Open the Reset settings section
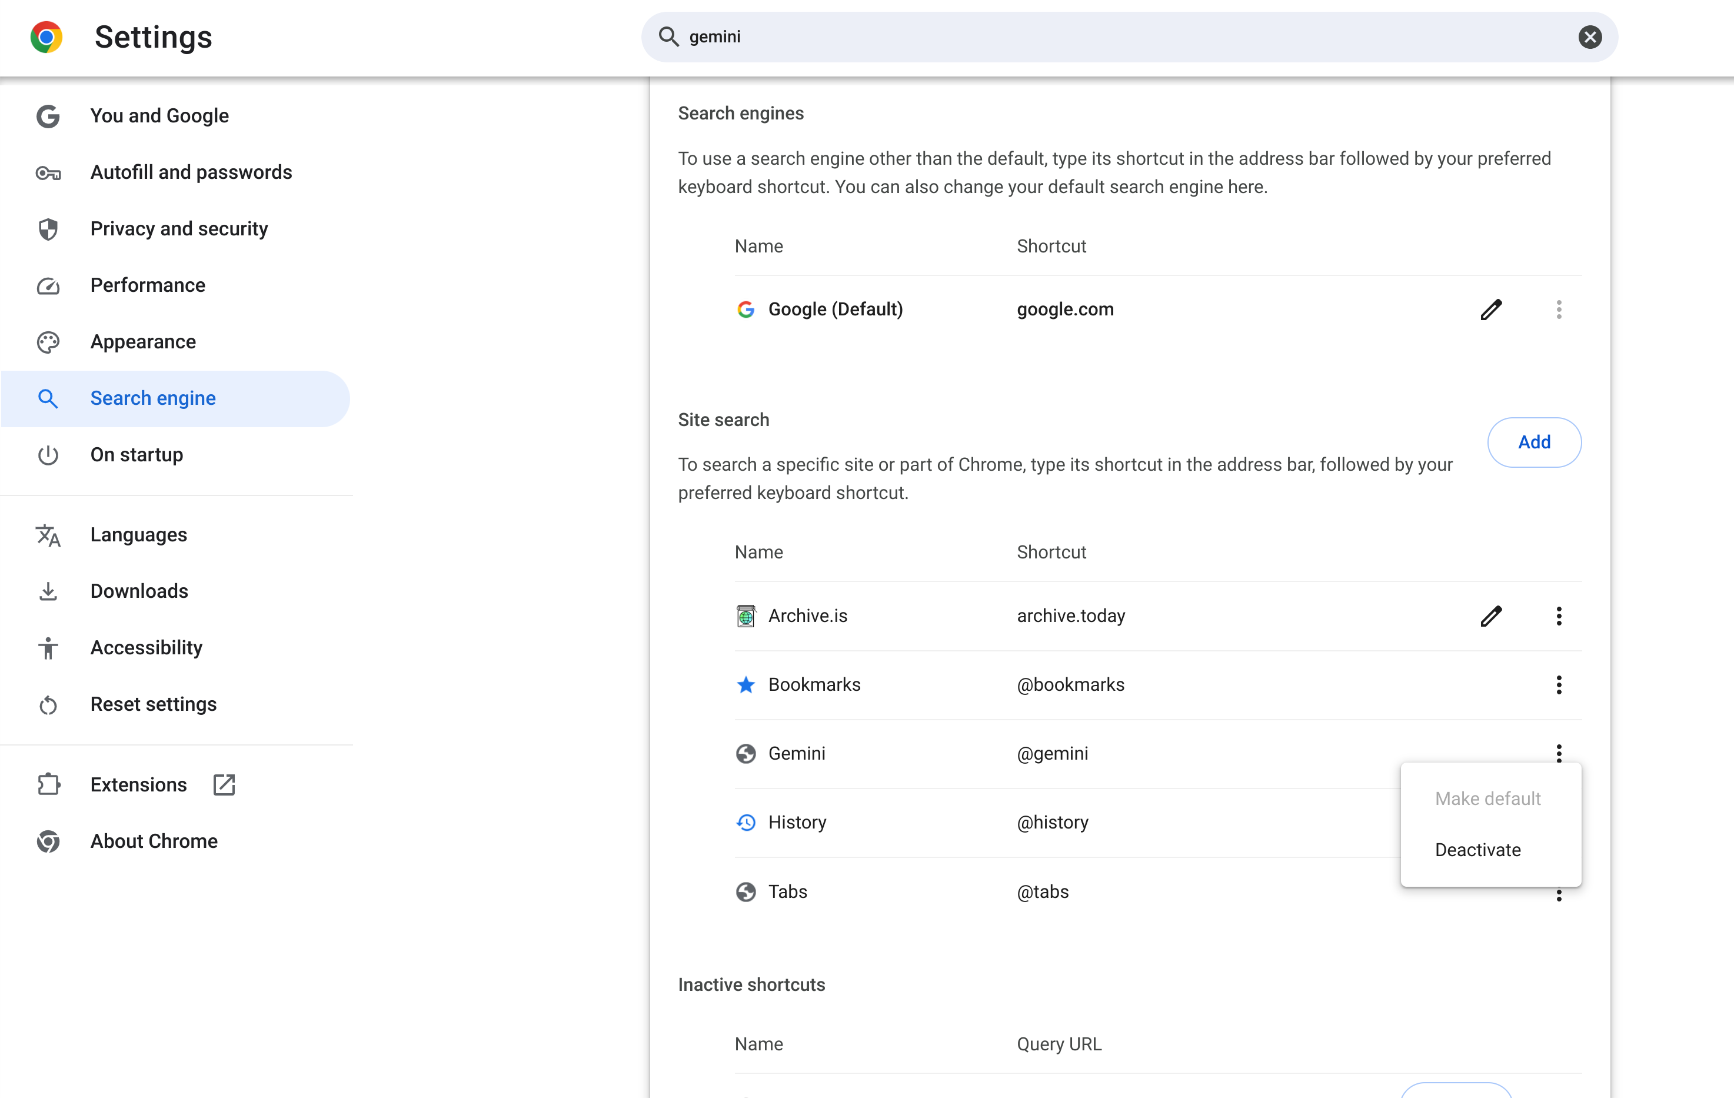This screenshot has width=1734, height=1098. coord(152,704)
